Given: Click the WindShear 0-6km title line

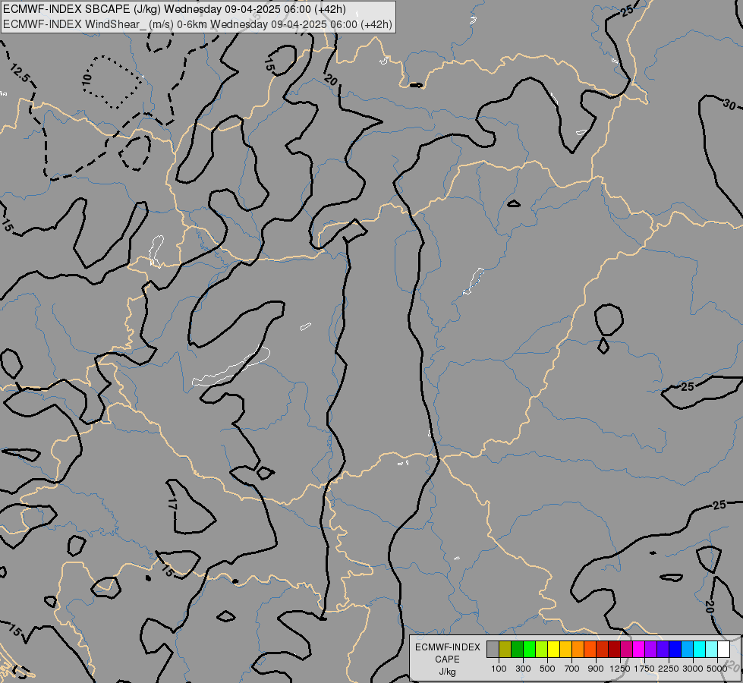Looking at the screenshot, I should 197,24.
